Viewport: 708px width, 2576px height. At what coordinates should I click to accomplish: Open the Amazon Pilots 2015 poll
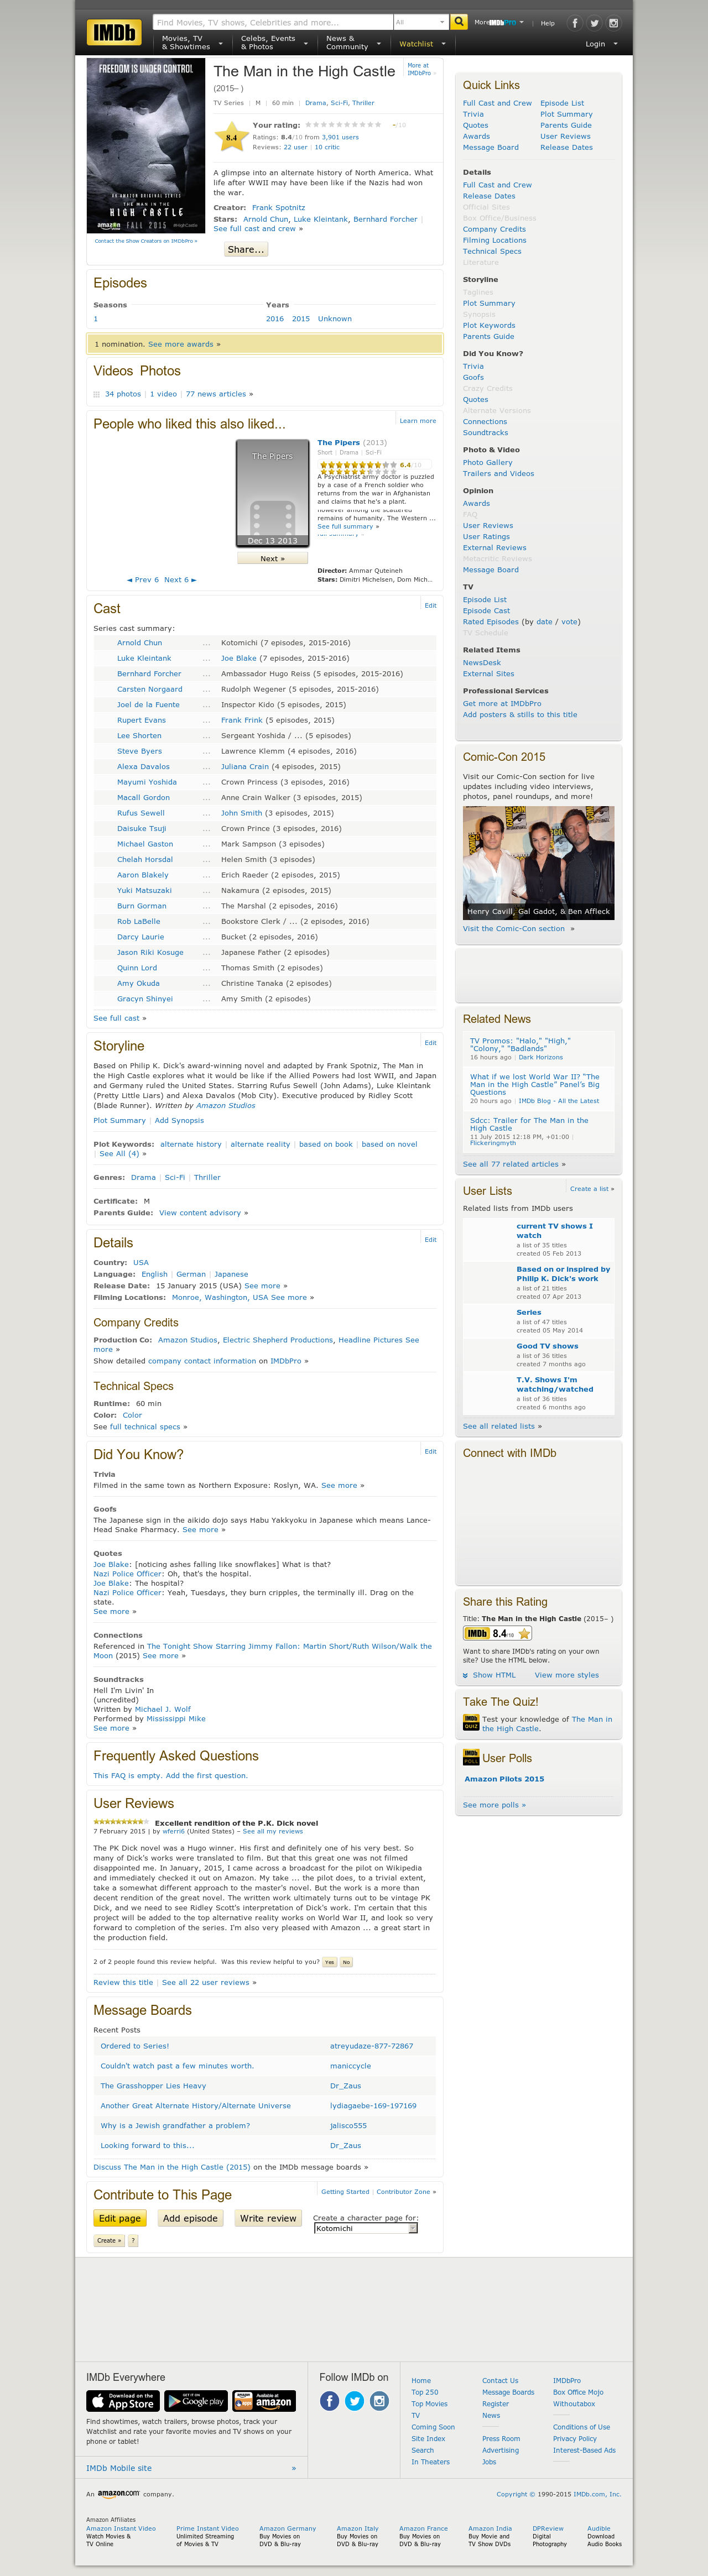click(504, 1779)
